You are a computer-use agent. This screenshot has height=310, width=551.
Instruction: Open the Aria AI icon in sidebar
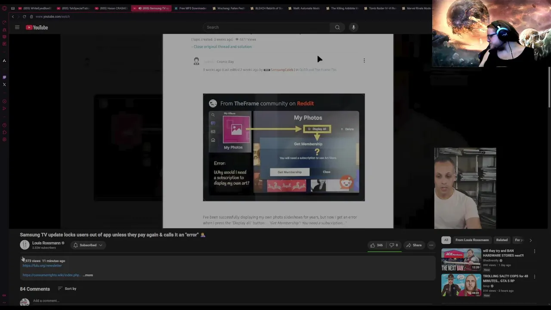point(4,60)
